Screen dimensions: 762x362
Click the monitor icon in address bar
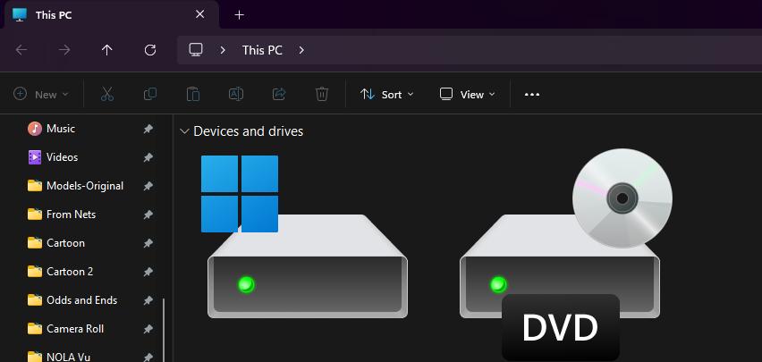196,50
